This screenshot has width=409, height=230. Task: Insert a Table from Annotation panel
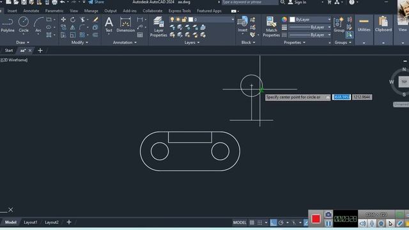[140, 35]
